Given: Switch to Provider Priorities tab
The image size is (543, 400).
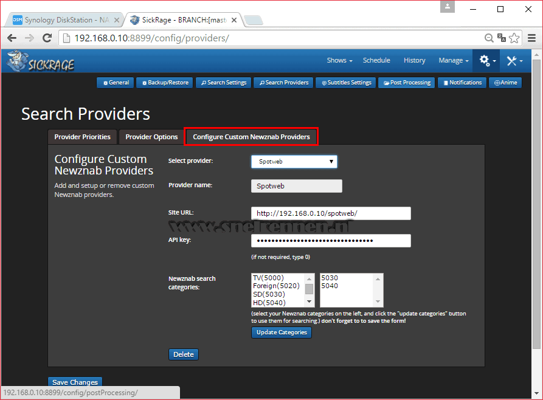Looking at the screenshot, I should click(x=83, y=137).
